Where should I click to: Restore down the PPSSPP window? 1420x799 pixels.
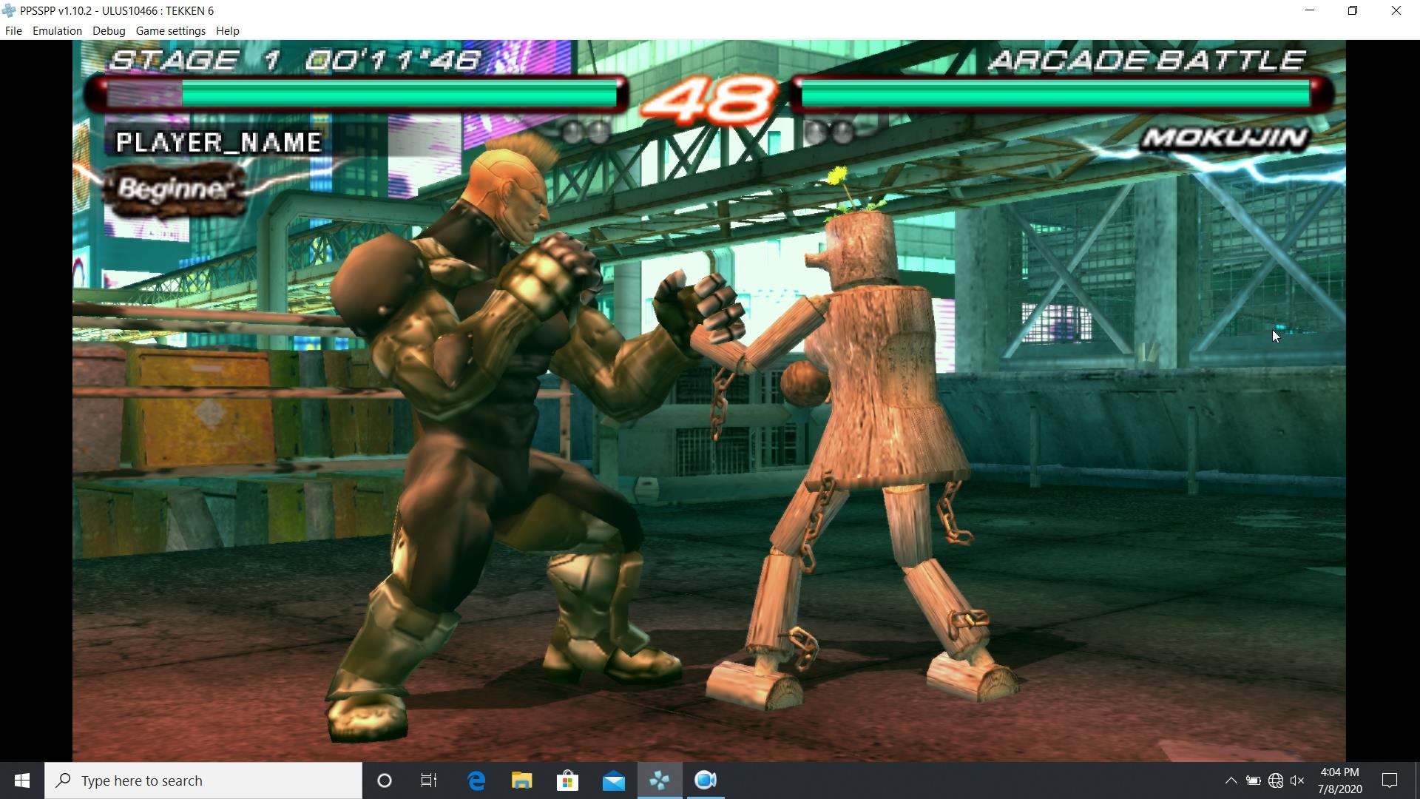coord(1353,10)
